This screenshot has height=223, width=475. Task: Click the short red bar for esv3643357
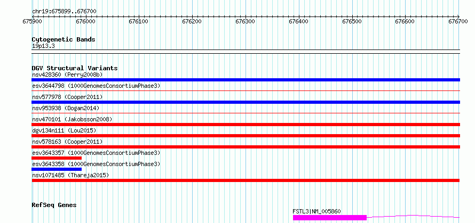(57, 158)
